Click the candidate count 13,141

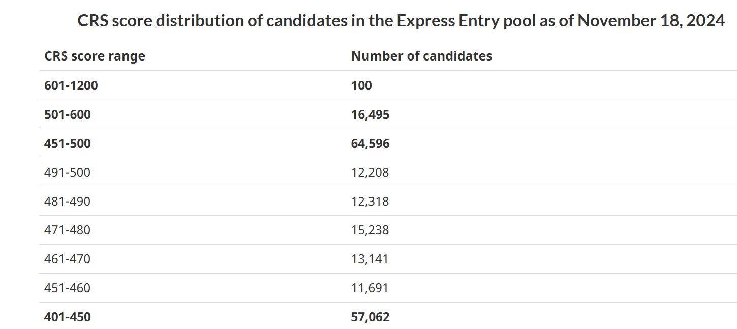click(x=370, y=259)
